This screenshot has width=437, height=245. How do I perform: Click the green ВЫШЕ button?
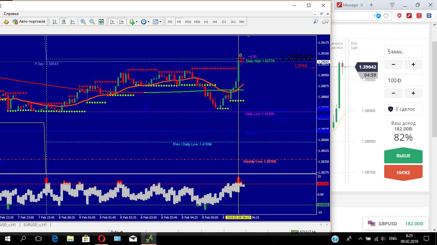(403, 156)
